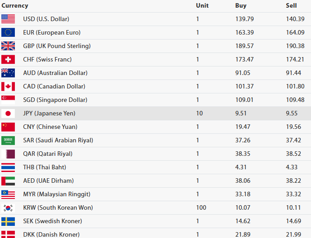
Task: Click the Canadian flag icon
Action: pyautogui.click(x=8, y=86)
